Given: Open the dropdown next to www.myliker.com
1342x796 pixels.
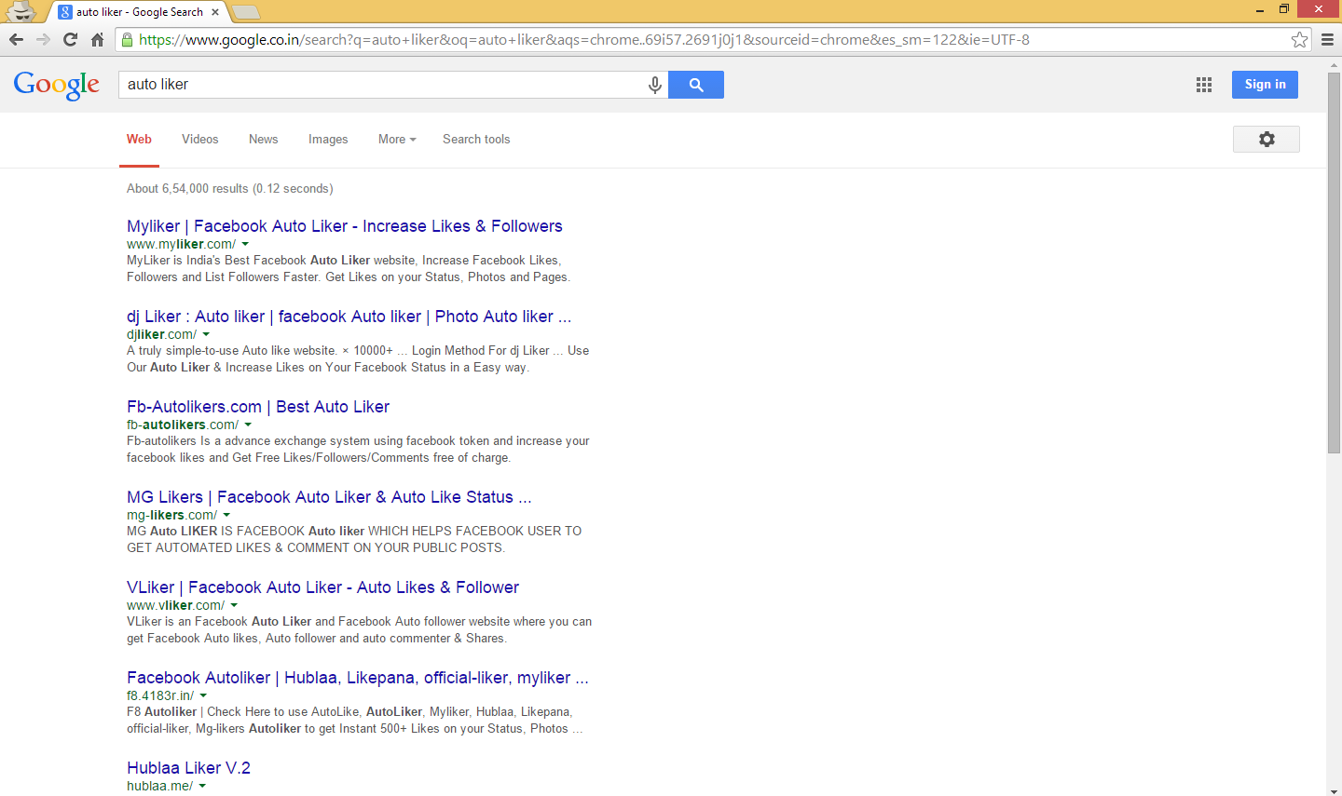Looking at the screenshot, I should [x=245, y=245].
